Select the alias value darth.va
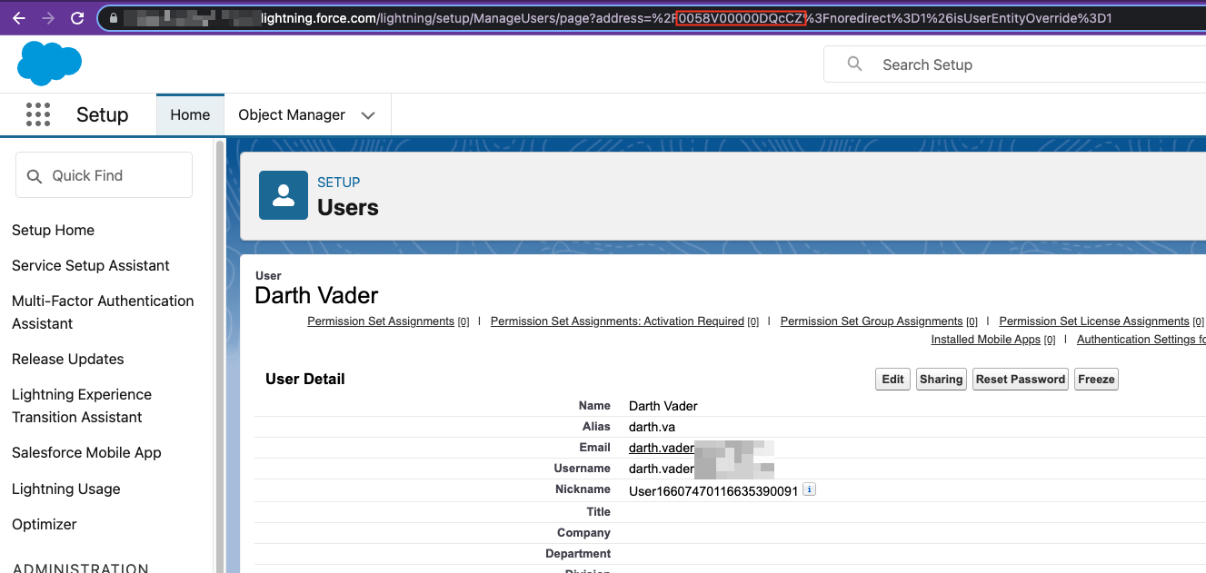 point(652,427)
